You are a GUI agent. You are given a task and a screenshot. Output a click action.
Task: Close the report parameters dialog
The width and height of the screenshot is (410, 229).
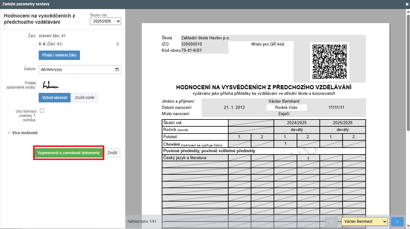[407, 4]
